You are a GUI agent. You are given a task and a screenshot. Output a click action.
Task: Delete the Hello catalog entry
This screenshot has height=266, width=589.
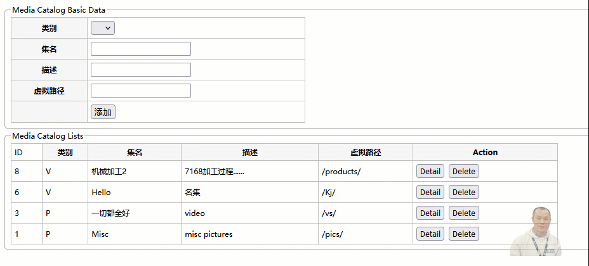point(463,192)
